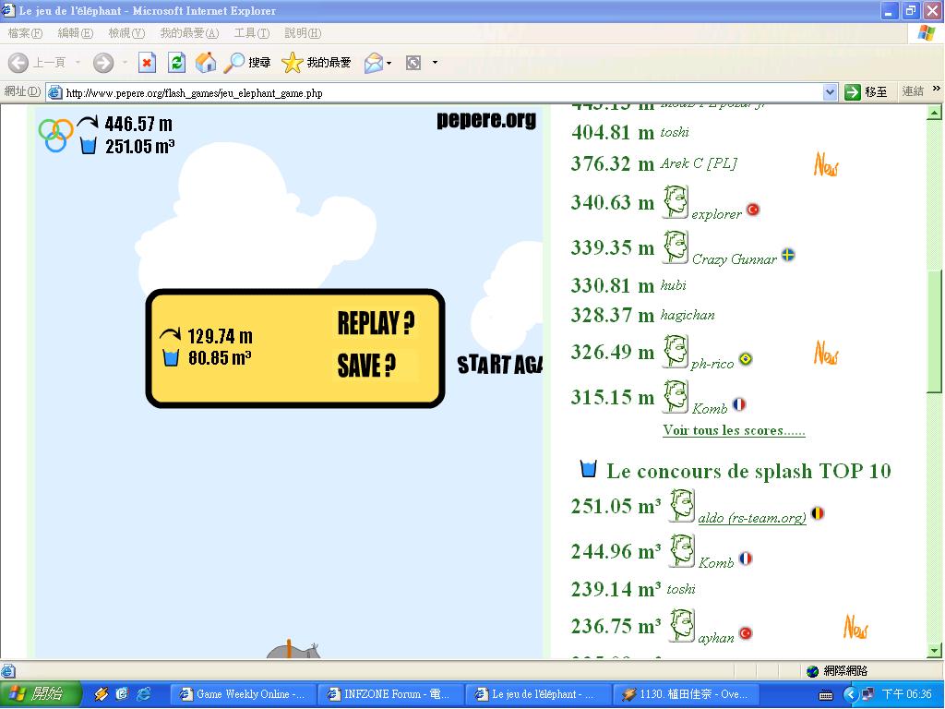
Task: Click explorer's avatar icon in scores
Action: (676, 201)
